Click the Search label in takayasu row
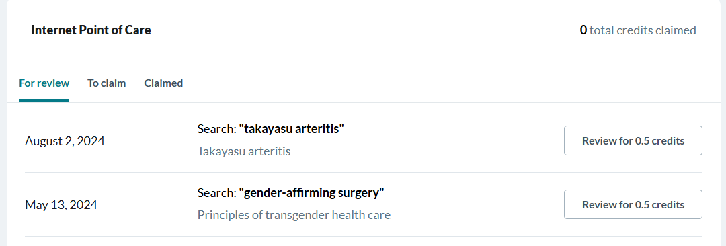The height and width of the screenshot is (246, 726). [x=216, y=129]
